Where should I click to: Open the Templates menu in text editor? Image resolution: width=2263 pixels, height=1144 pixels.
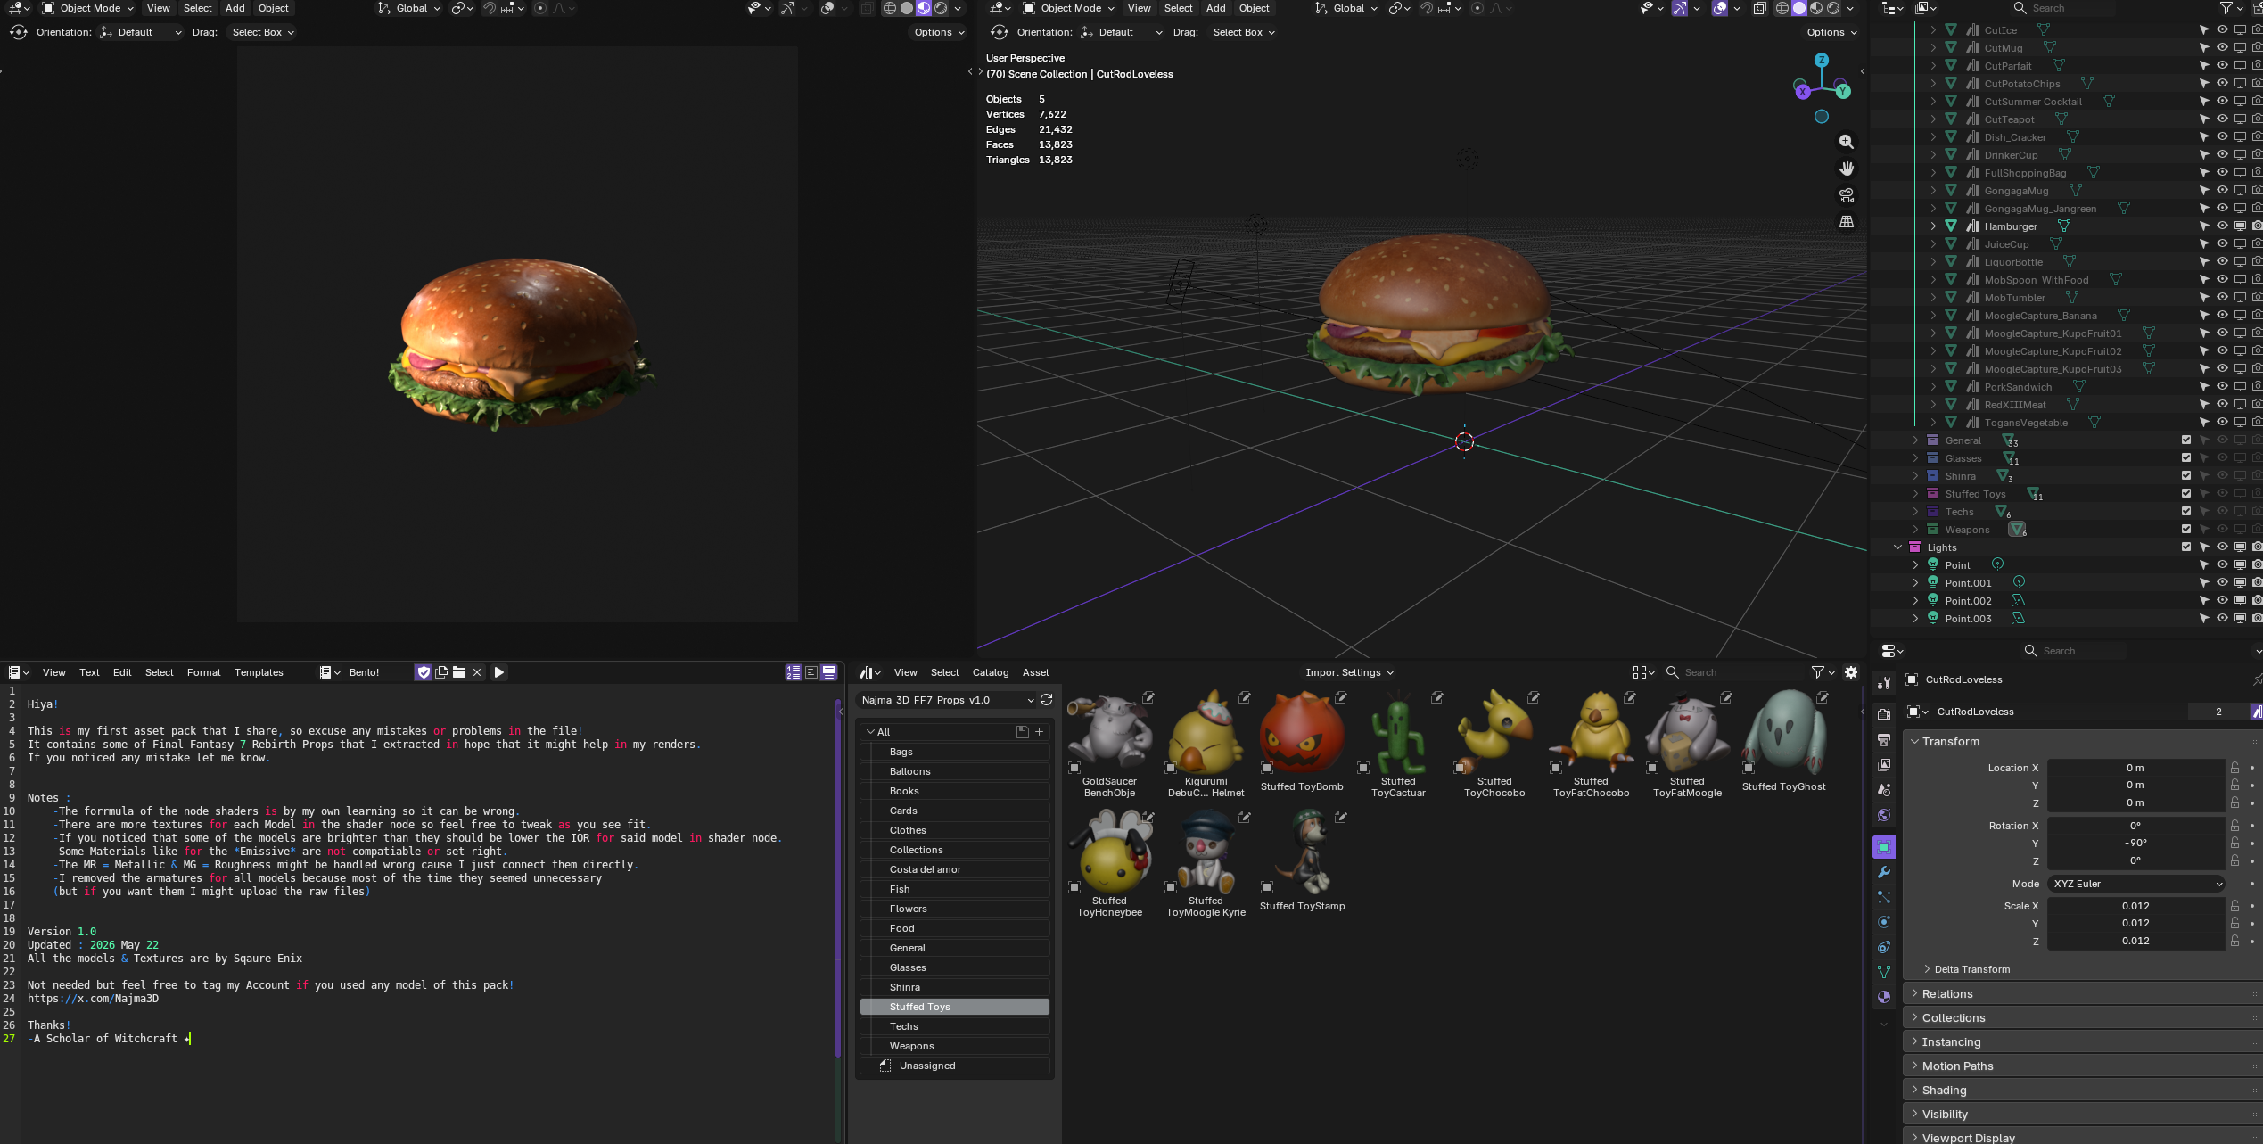click(x=259, y=672)
